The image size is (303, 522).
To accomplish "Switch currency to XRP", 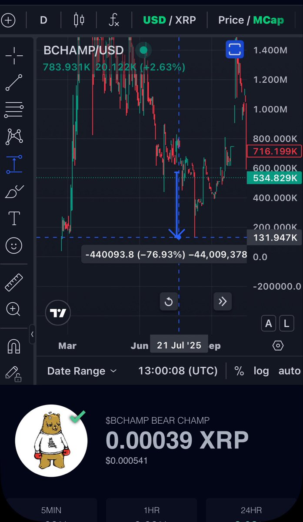I will pos(186,20).
